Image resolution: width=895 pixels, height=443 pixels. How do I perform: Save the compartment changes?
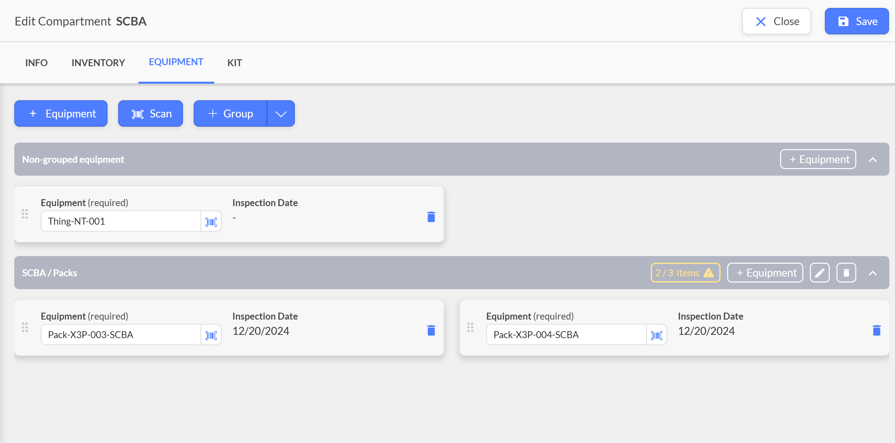click(857, 22)
